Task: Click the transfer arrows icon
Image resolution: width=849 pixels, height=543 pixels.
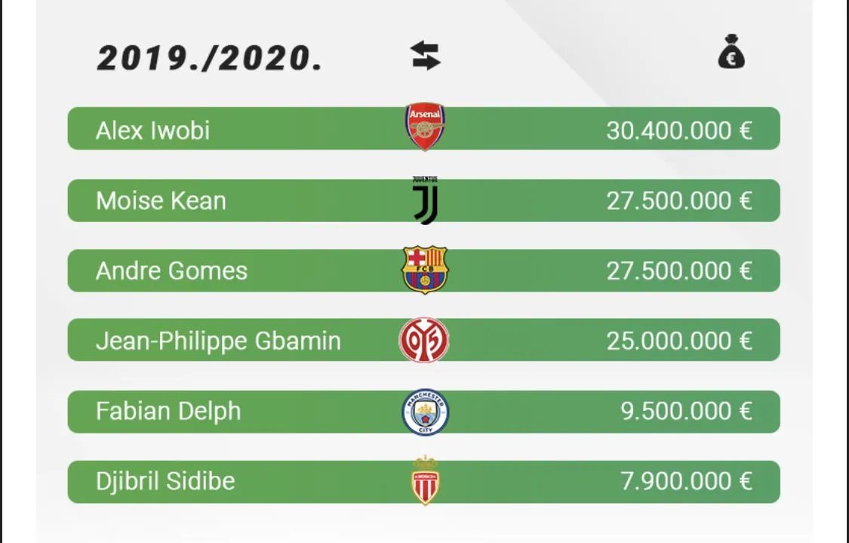Action: coord(426,57)
